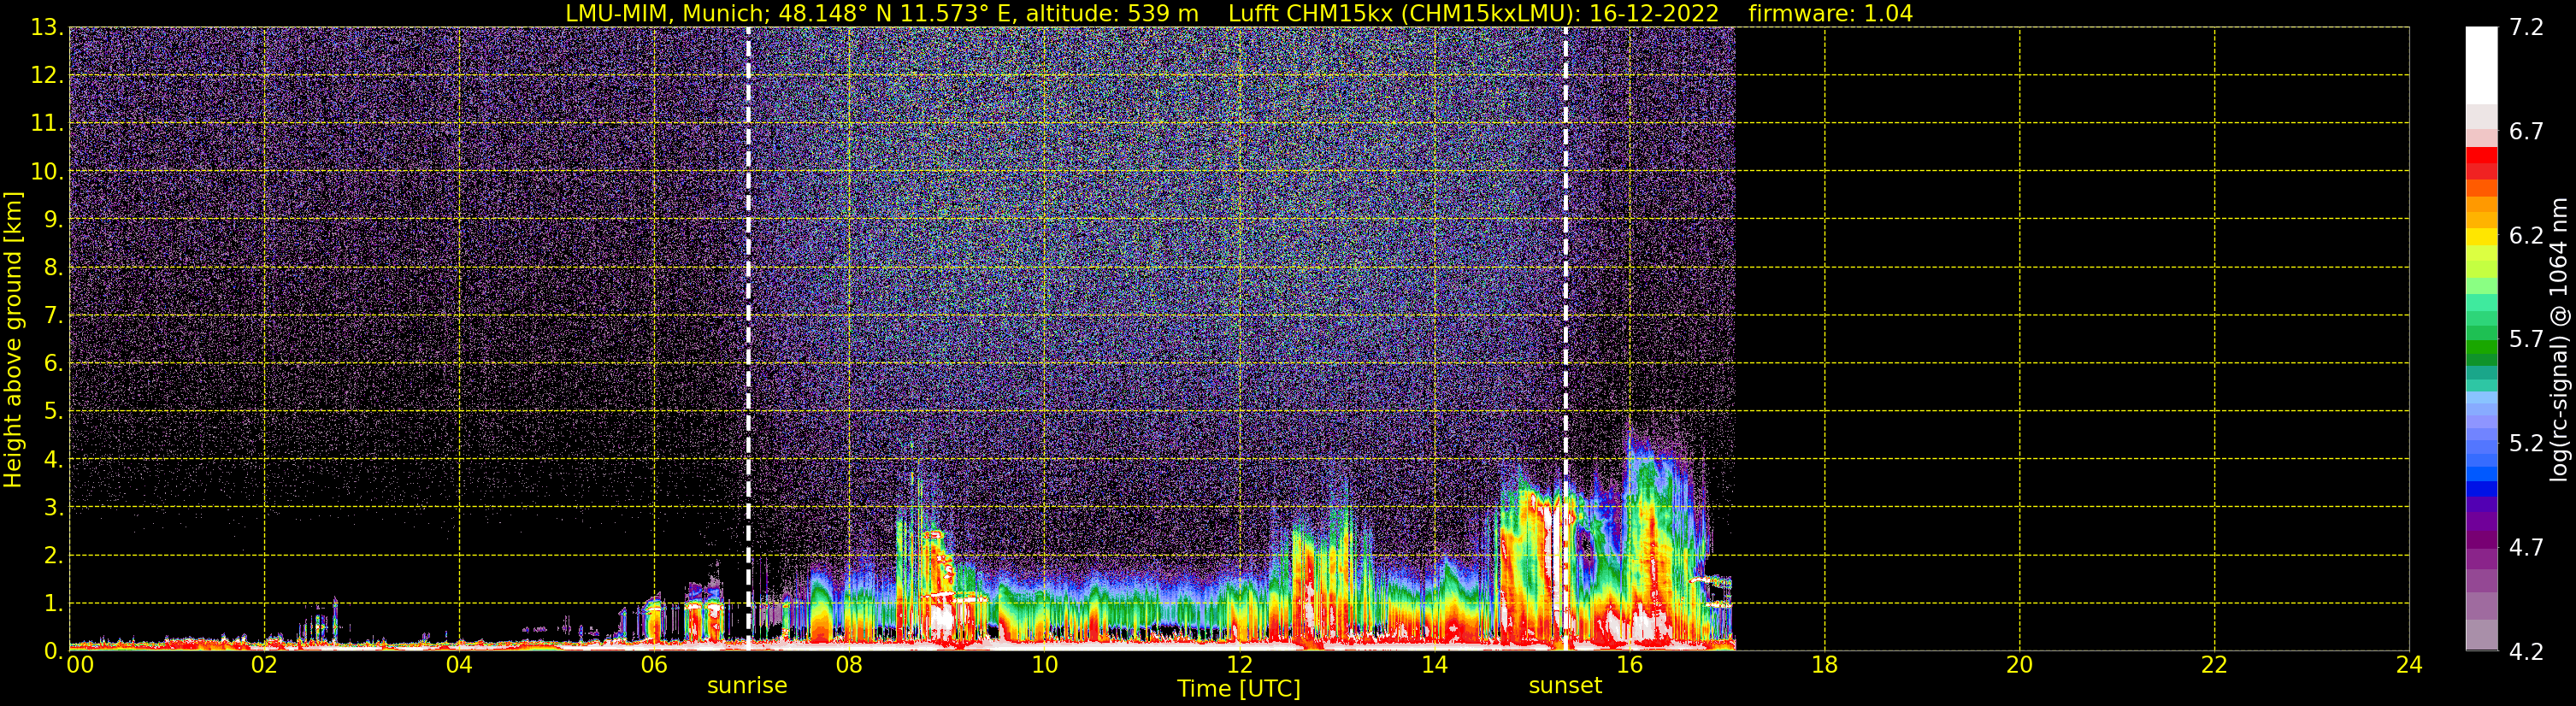Click height axis tick '11.'
The width and height of the screenshot is (2576, 706).
coord(46,123)
